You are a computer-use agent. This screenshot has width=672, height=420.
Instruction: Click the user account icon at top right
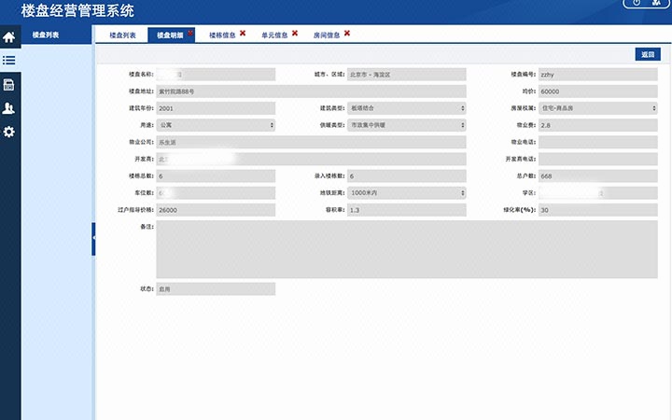pyautogui.click(x=657, y=4)
